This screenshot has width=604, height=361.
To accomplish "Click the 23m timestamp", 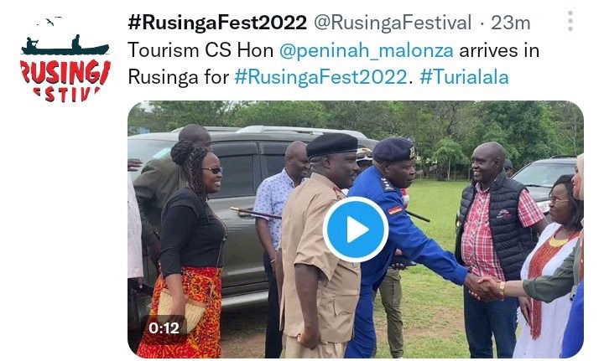I will point(510,23).
